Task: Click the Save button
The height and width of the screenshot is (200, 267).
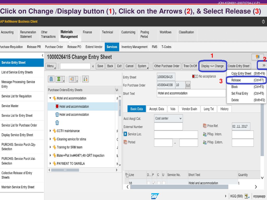Action: 100,66
